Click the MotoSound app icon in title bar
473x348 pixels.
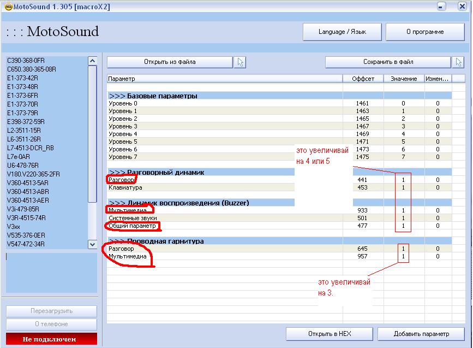coord(8,7)
